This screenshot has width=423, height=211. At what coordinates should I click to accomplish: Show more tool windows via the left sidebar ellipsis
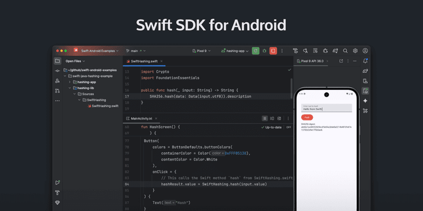click(x=57, y=101)
